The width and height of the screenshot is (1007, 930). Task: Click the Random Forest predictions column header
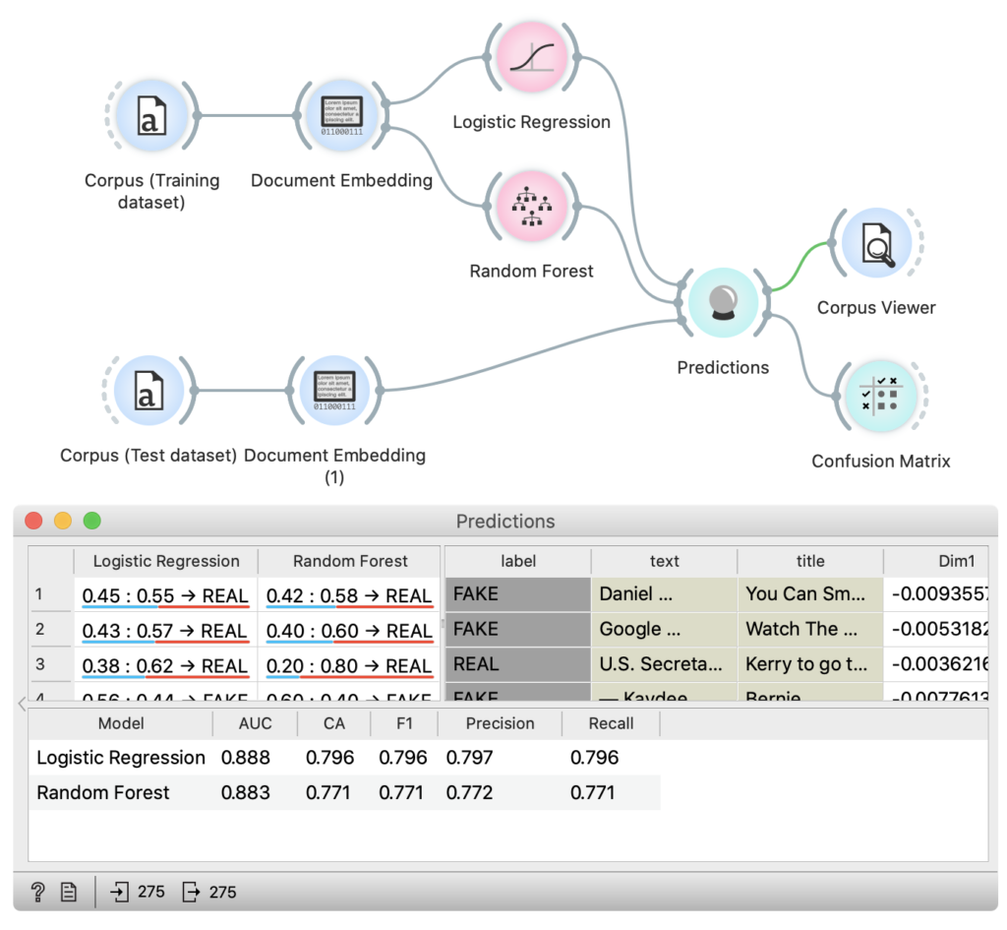point(350,561)
